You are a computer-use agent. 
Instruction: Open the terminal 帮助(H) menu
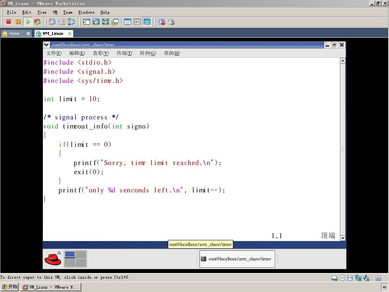coord(172,53)
